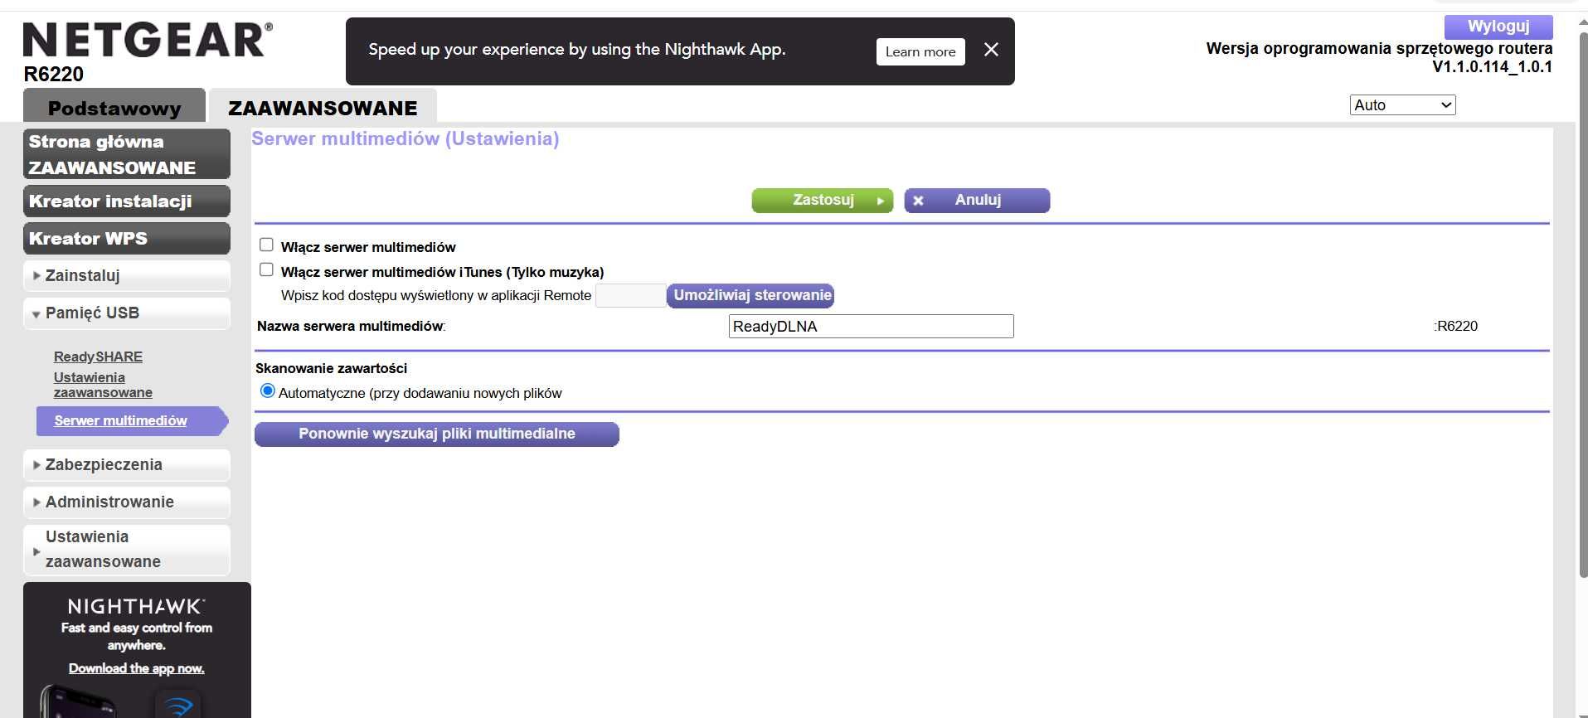Image resolution: width=1588 pixels, height=718 pixels.
Task: Enable the multimedia server checkbox
Action: 266,245
